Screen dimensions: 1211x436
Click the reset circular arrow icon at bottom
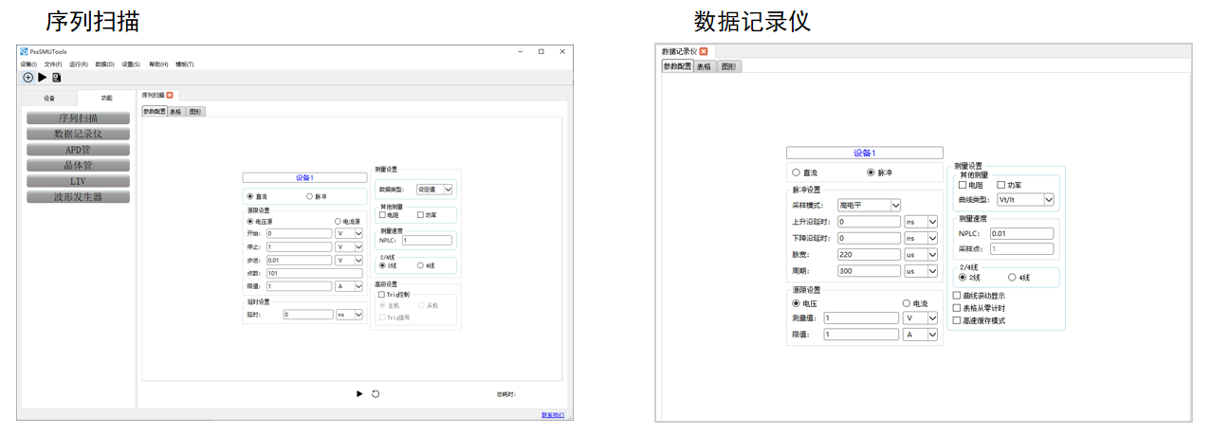click(376, 393)
